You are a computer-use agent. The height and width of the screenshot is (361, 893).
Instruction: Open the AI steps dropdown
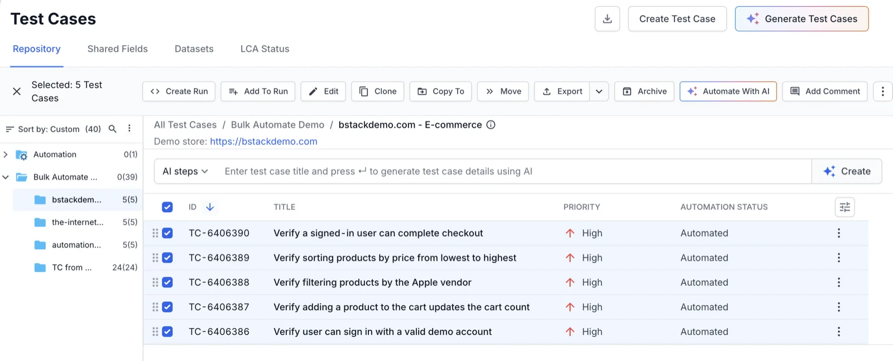(x=185, y=171)
